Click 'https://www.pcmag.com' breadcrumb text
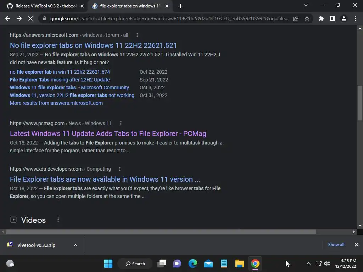The height and width of the screenshot is (272, 363). pos(37,123)
